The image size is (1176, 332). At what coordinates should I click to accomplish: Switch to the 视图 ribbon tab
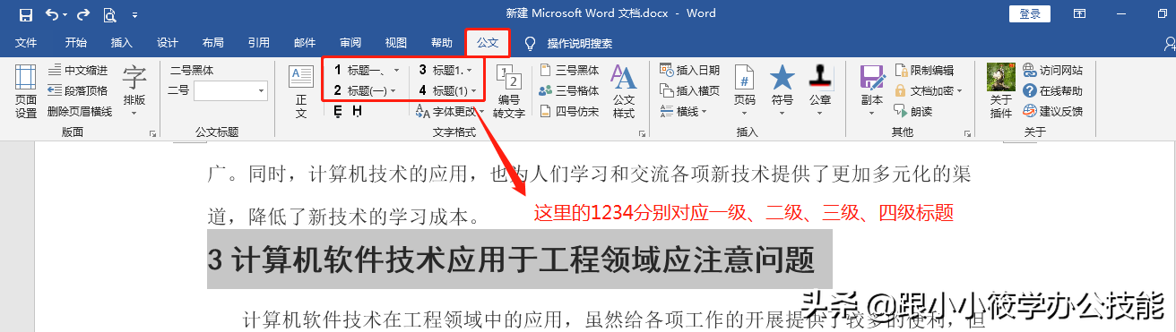(x=395, y=43)
